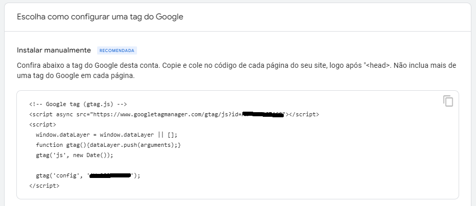Click the gtag('js', new Date()) line
Viewport: 476px width, 206px height.
click(74, 155)
